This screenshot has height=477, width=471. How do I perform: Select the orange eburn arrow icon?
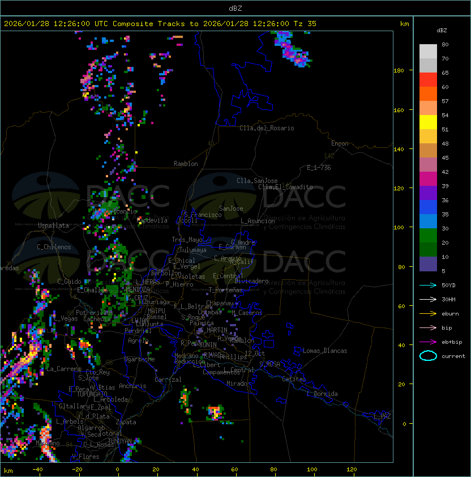point(428,313)
